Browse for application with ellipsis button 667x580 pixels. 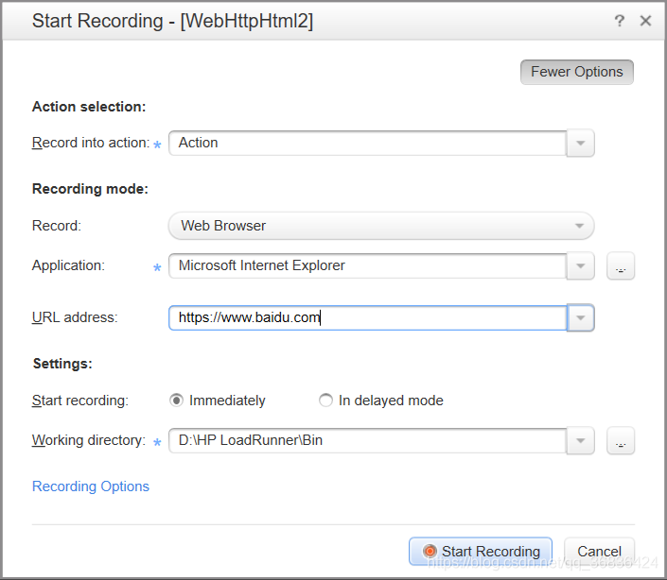[x=621, y=266]
